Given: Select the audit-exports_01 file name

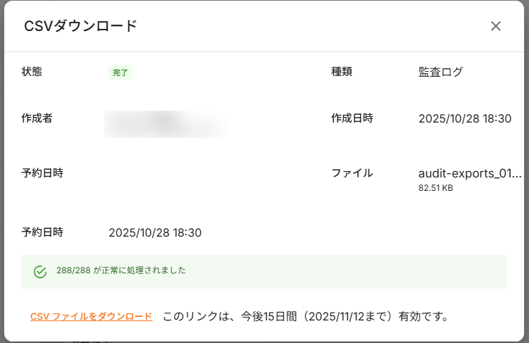Looking at the screenshot, I should click(x=470, y=173).
